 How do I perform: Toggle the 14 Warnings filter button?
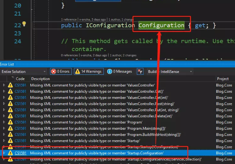click(x=89, y=71)
